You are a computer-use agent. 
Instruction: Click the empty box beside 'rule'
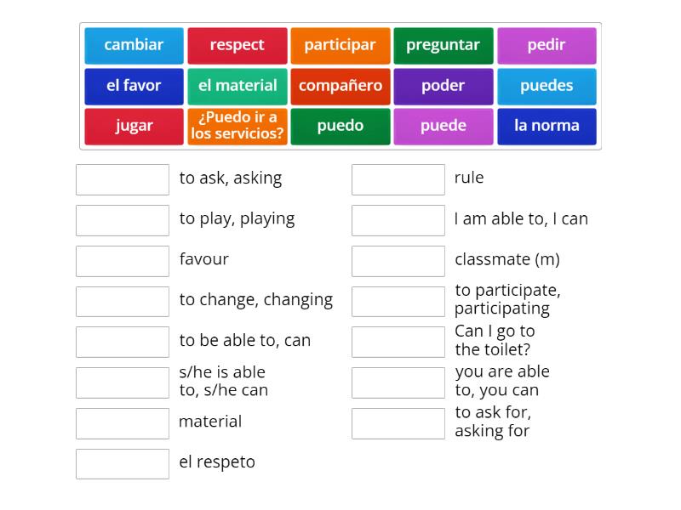click(398, 179)
